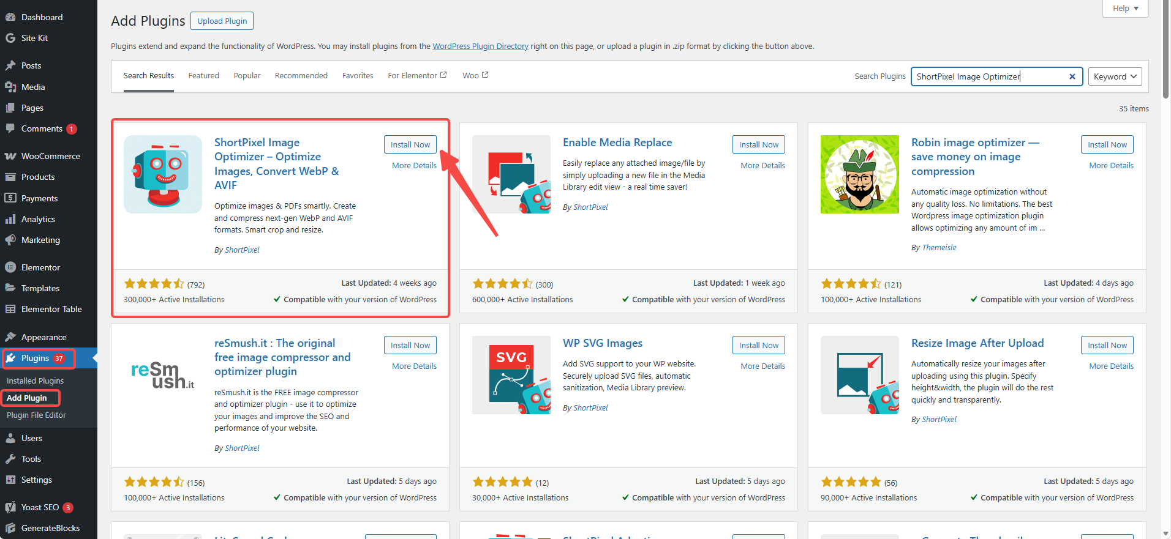Open the Woo external tab
1171x539 pixels.
[x=475, y=76]
